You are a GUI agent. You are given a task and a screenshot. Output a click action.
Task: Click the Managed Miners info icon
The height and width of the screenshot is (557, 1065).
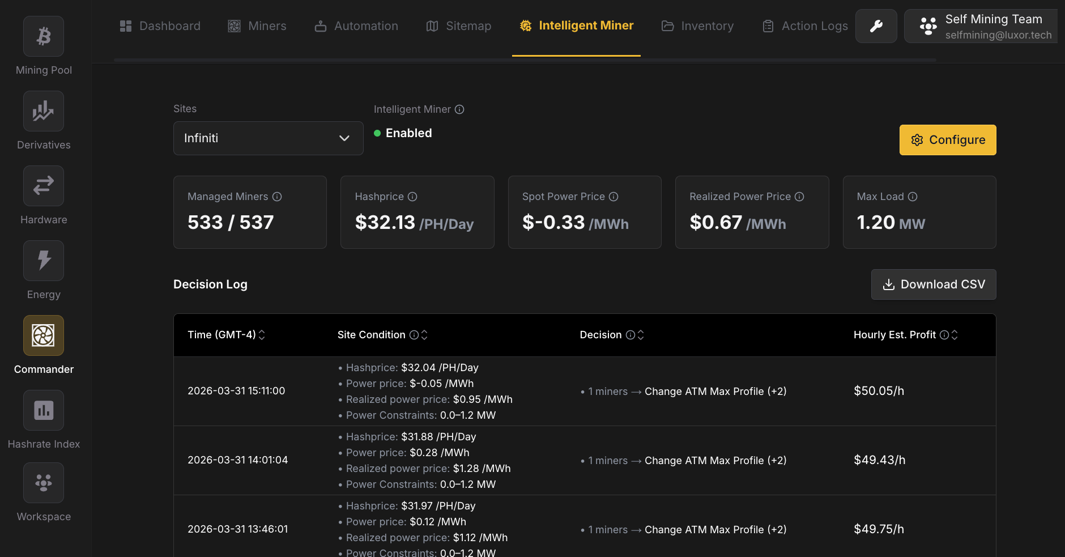pos(277,197)
